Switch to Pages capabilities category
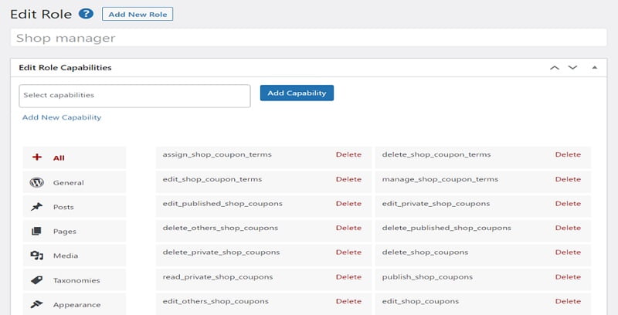 pyautogui.click(x=74, y=231)
